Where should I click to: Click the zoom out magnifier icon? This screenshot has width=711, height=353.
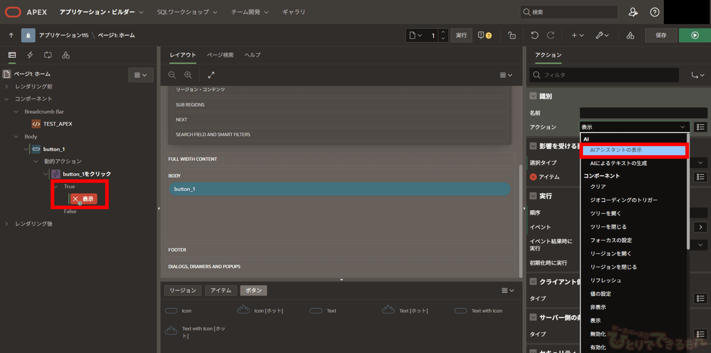point(172,75)
